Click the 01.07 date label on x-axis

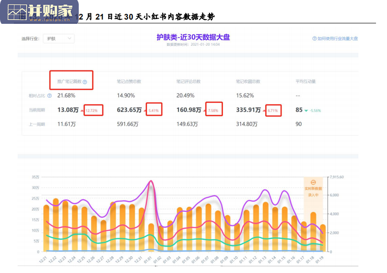click(205, 260)
